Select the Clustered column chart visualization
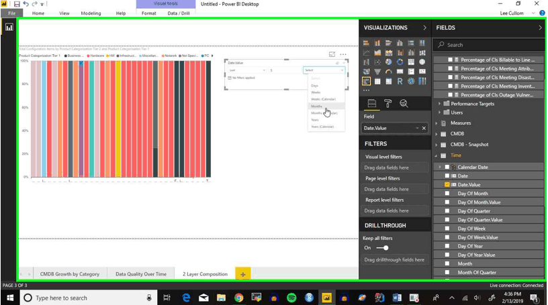The height and width of the screenshot is (305, 548). pyautogui.click(x=400, y=44)
